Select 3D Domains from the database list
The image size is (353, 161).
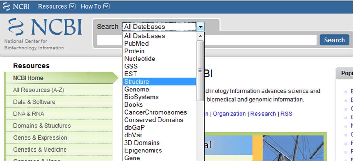click(160, 143)
